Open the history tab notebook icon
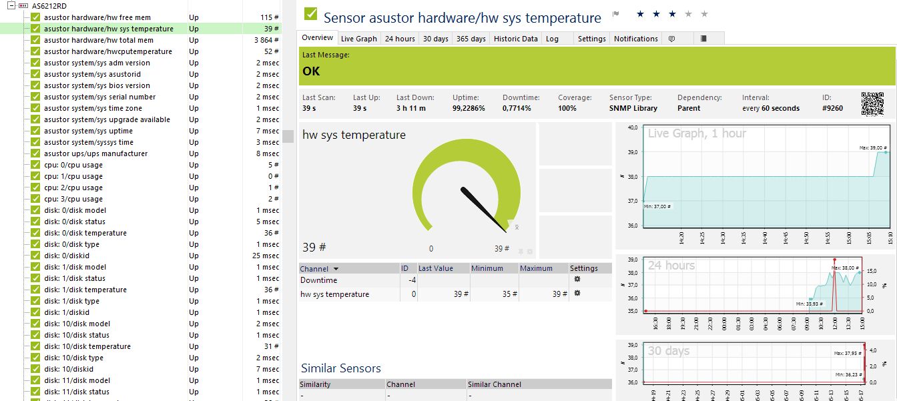 point(703,39)
